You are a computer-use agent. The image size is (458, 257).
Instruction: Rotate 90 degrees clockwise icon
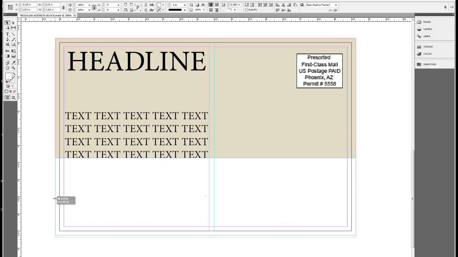pyautogui.click(x=126, y=5)
